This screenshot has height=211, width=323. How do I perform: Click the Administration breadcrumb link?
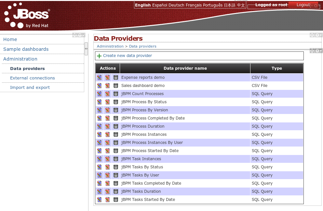(110, 46)
